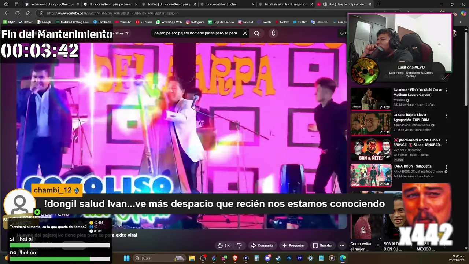
Task: Open options for KANA-BOON Silhouette video
Action: click(446, 167)
